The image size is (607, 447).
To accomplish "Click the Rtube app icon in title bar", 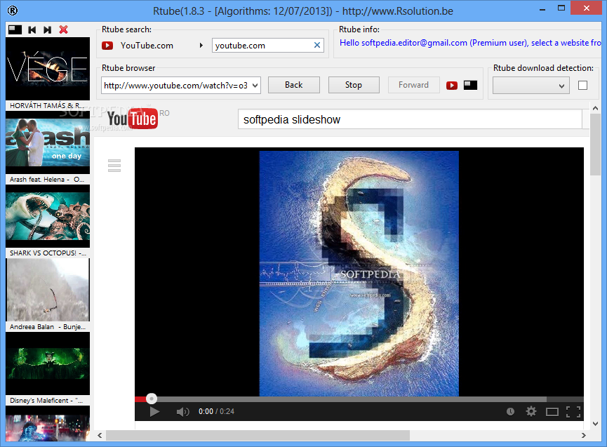I will pyautogui.click(x=13, y=11).
